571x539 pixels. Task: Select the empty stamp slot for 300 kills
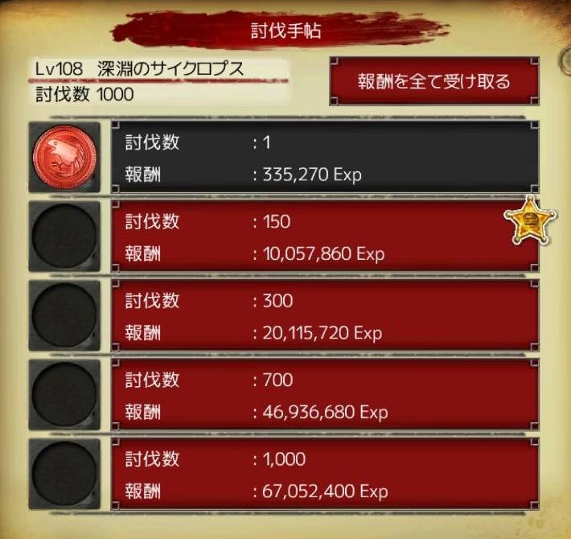click(x=64, y=315)
